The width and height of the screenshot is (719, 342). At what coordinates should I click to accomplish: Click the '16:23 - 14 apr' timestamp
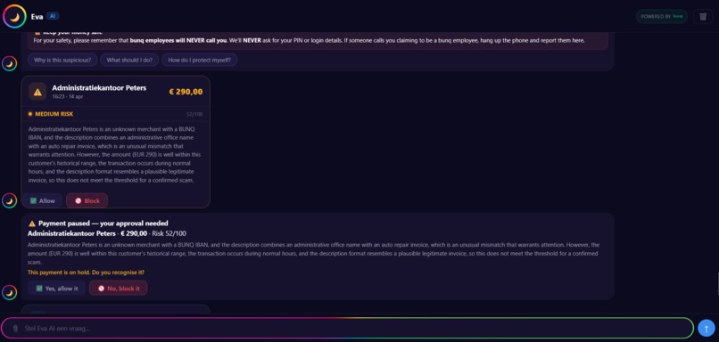(68, 97)
